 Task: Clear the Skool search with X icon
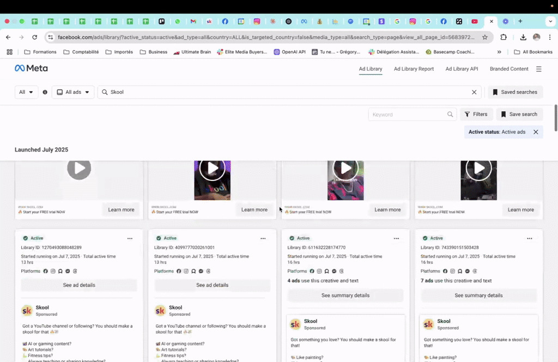tap(474, 92)
